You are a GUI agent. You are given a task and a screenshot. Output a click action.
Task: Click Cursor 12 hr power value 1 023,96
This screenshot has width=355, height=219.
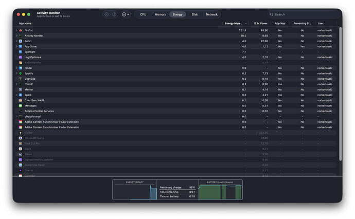click(x=262, y=133)
